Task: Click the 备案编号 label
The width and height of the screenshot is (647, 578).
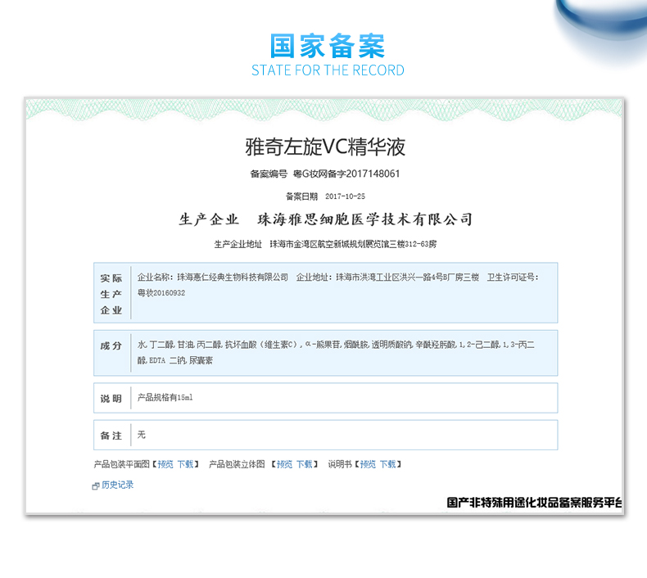Action: [x=269, y=174]
